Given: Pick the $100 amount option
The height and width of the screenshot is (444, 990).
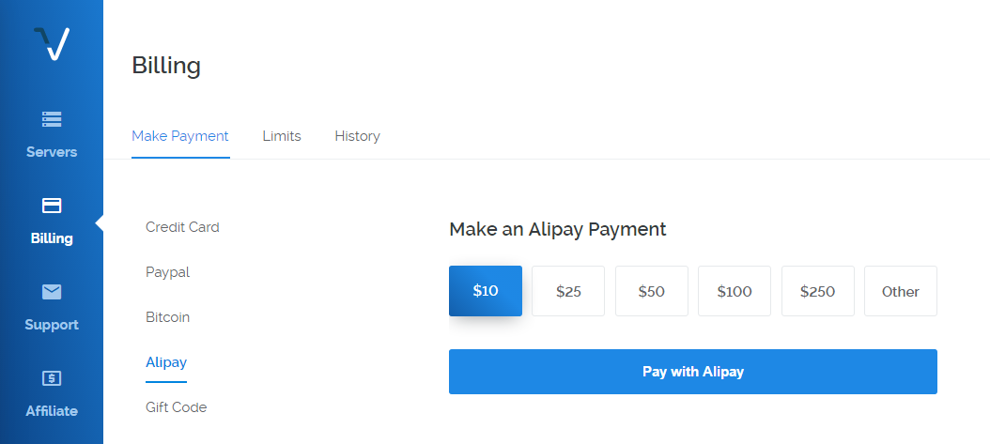Looking at the screenshot, I should point(735,291).
